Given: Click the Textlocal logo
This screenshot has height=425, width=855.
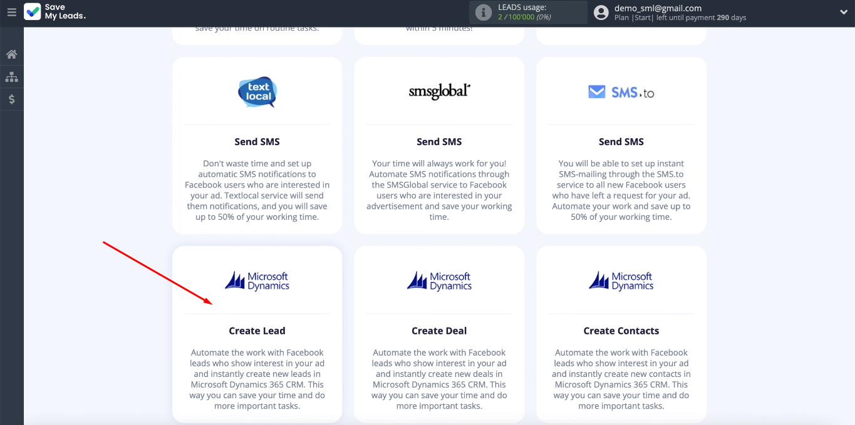Looking at the screenshot, I should [x=257, y=92].
